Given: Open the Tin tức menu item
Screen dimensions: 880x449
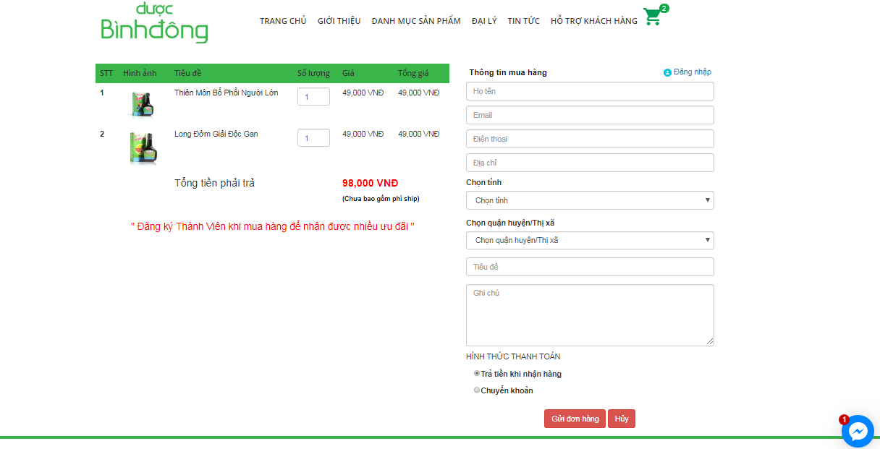Looking at the screenshot, I should (x=523, y=21).
